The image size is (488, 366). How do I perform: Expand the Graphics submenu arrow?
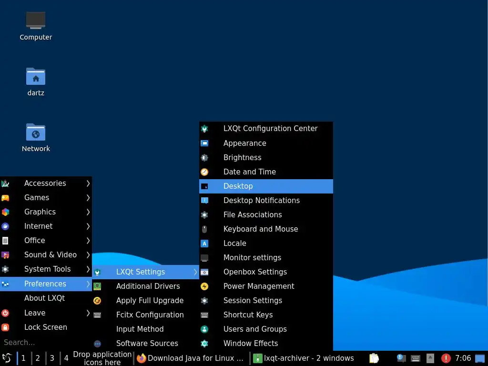[88, 212]
